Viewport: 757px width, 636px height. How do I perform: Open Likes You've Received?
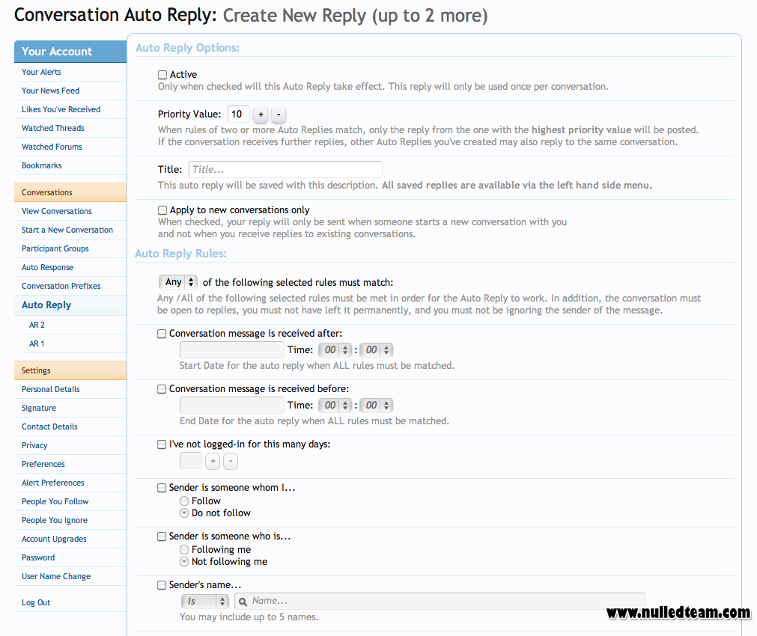tap(61, 109)
